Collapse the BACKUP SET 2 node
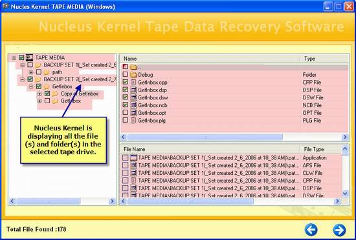The image size is (356, 240). pyautogui.click(x=22, y=79)
